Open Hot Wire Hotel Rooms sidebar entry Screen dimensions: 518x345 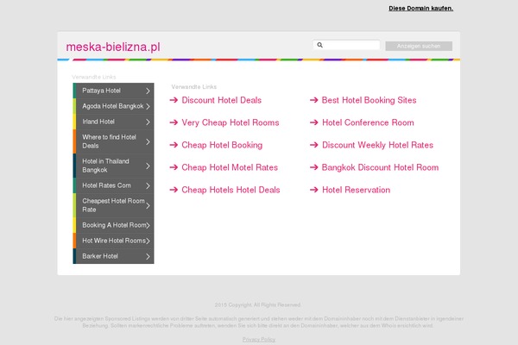(113, 240)
